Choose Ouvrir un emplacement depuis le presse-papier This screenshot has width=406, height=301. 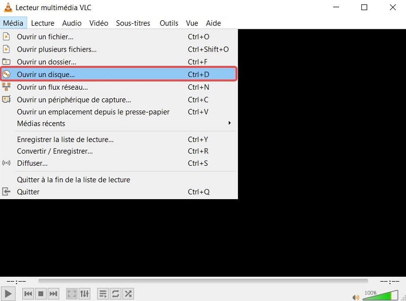click(x=119, y=112)
